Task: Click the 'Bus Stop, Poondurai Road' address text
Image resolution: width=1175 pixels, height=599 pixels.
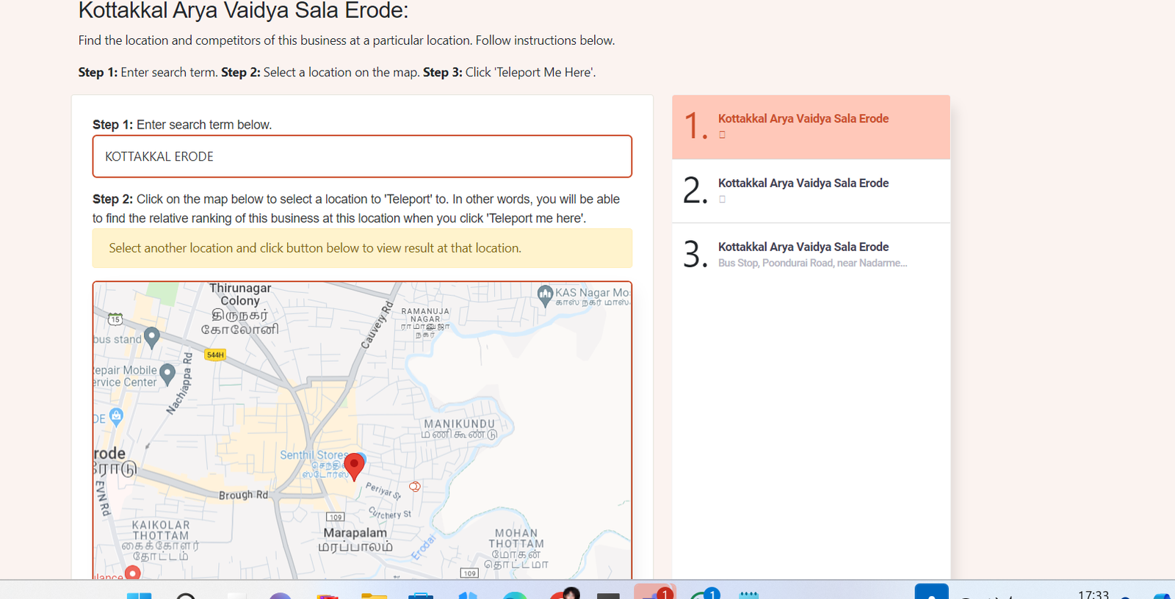Action: click(x=812, y=263)
